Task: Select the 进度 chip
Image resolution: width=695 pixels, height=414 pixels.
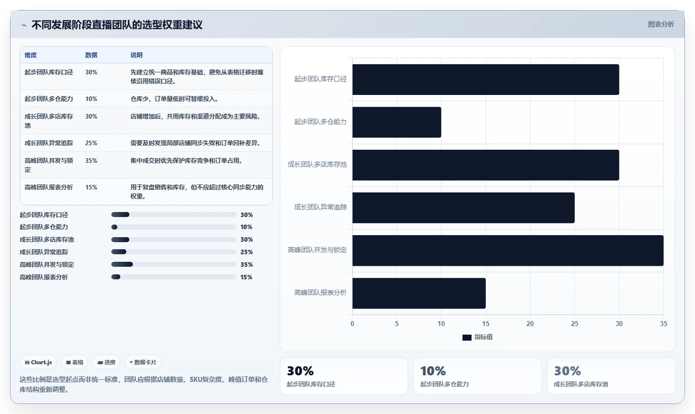Action: pos(106,362)
